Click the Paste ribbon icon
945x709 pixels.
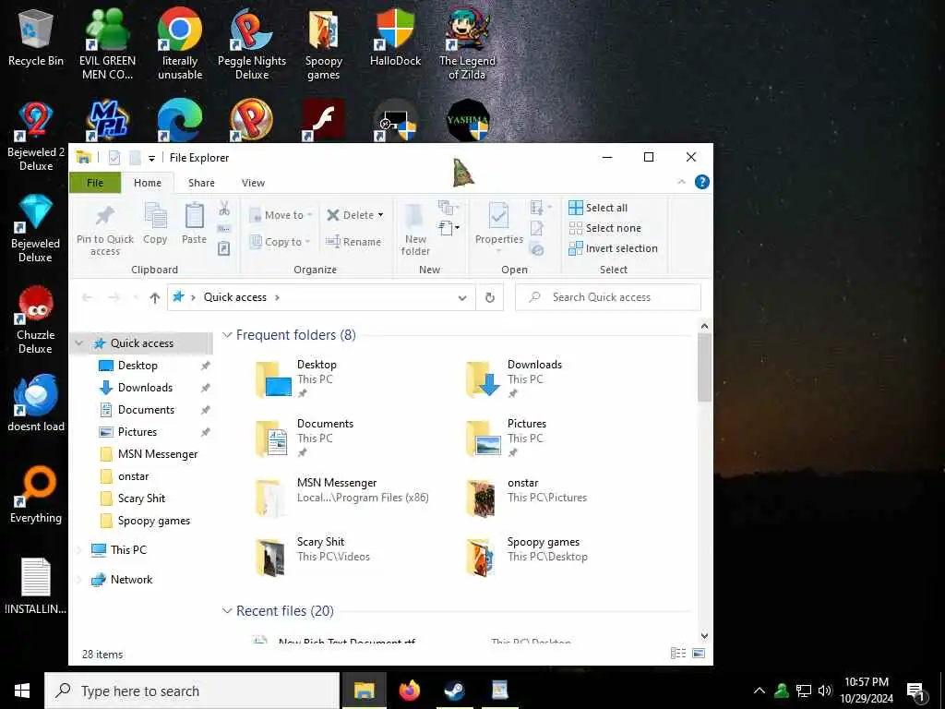pyautogui.click(x=194, y=223)
